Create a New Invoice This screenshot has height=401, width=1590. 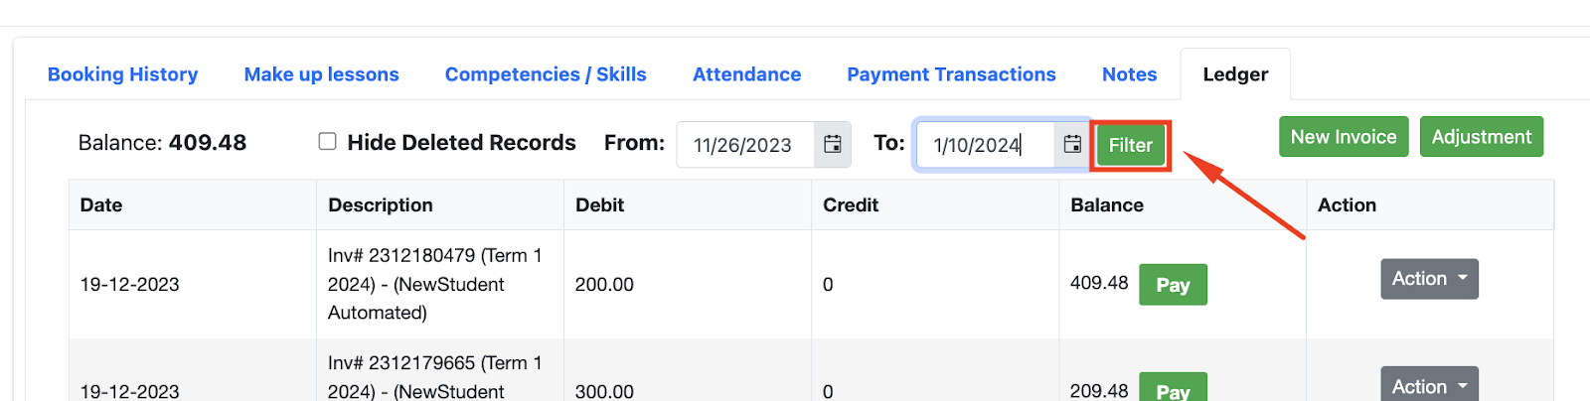pyautogui.click(x=1343, y=137)
